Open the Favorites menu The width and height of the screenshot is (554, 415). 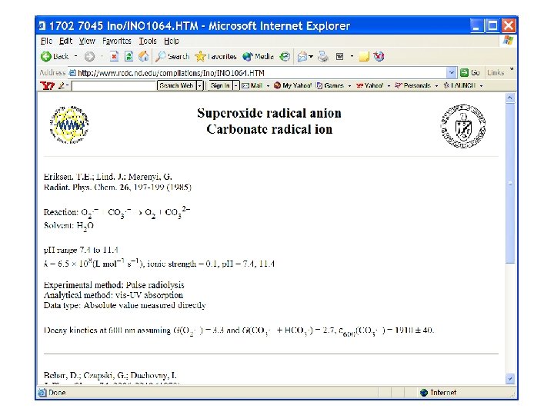pyautogui.click(x=117, y=41)
